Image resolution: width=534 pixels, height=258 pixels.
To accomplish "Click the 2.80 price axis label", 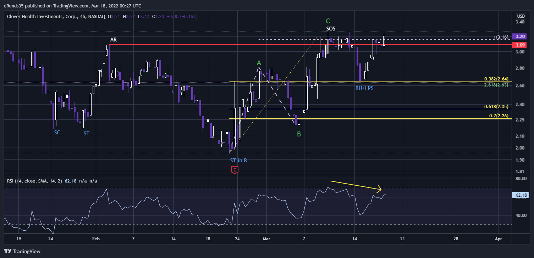I will click(520, 68).
